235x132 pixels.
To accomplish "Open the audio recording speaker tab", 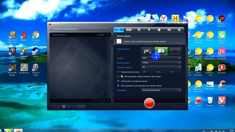I will (x=149, y=30).
